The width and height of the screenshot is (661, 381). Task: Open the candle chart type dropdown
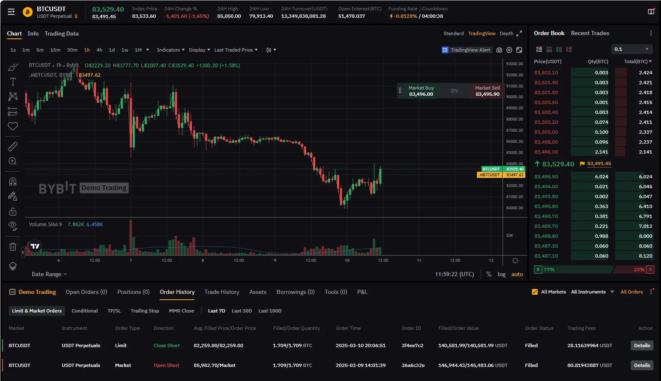pos(271,50)
